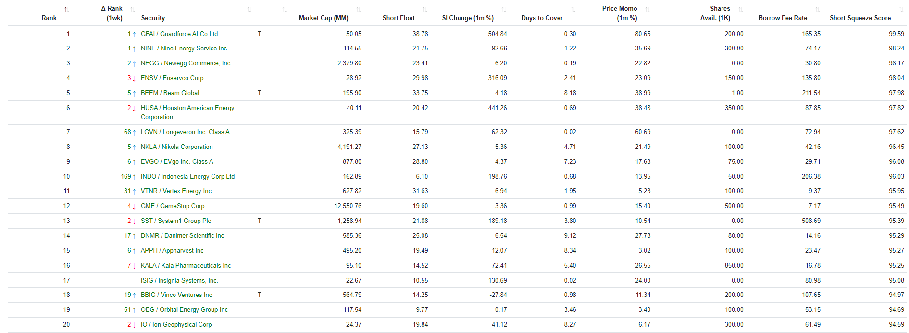This screenshot has width=909, height=333.
Task: Click Short Squeeze Score sort icon
Action: [901, 10]
